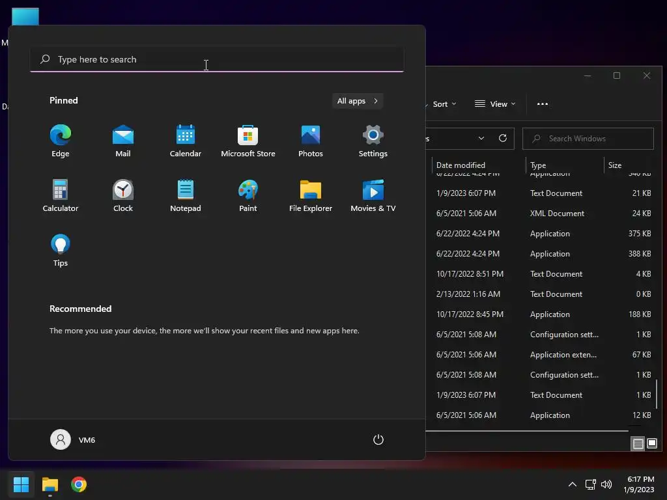Refresh the File Explorer folder view

[503, 138]
